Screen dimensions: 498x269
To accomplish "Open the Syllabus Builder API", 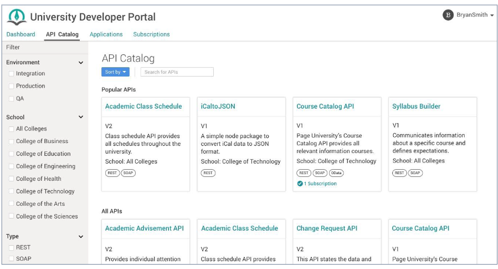I will tap(417, 106).
